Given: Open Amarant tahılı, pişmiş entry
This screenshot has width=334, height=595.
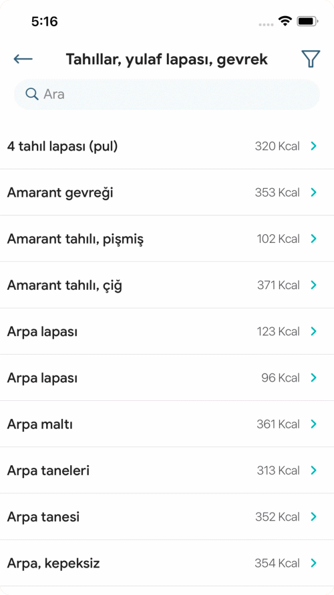Looking at the screenshot, I should (167, 239).
